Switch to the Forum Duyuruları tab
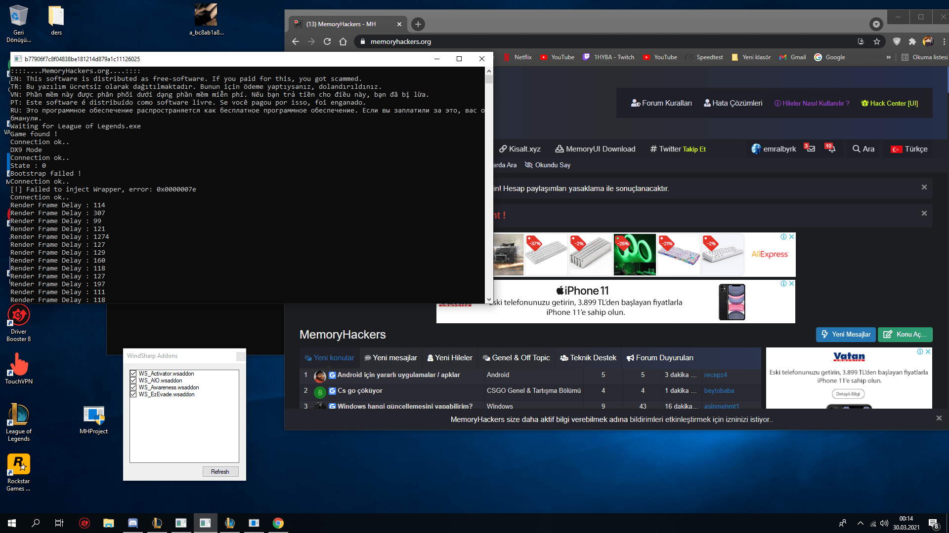Viewport: 949px width, 533px height. coord(660,358)
